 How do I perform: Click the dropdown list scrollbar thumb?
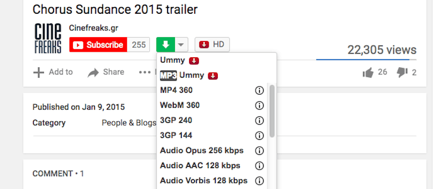point(272,111)
